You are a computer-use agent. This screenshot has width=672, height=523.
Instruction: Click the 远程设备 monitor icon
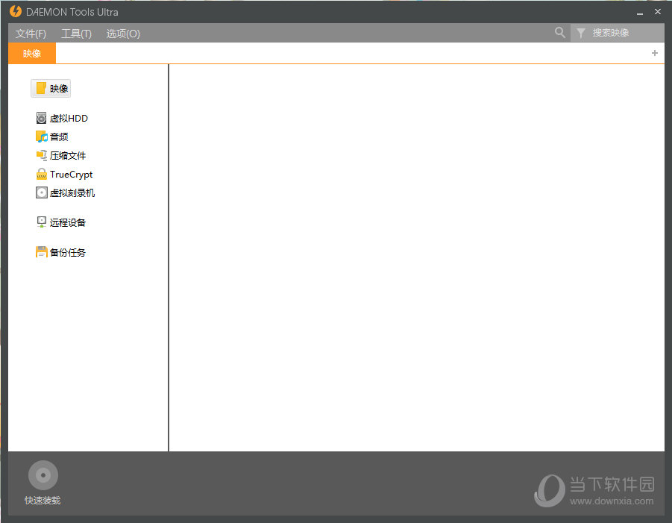(42, 222)
